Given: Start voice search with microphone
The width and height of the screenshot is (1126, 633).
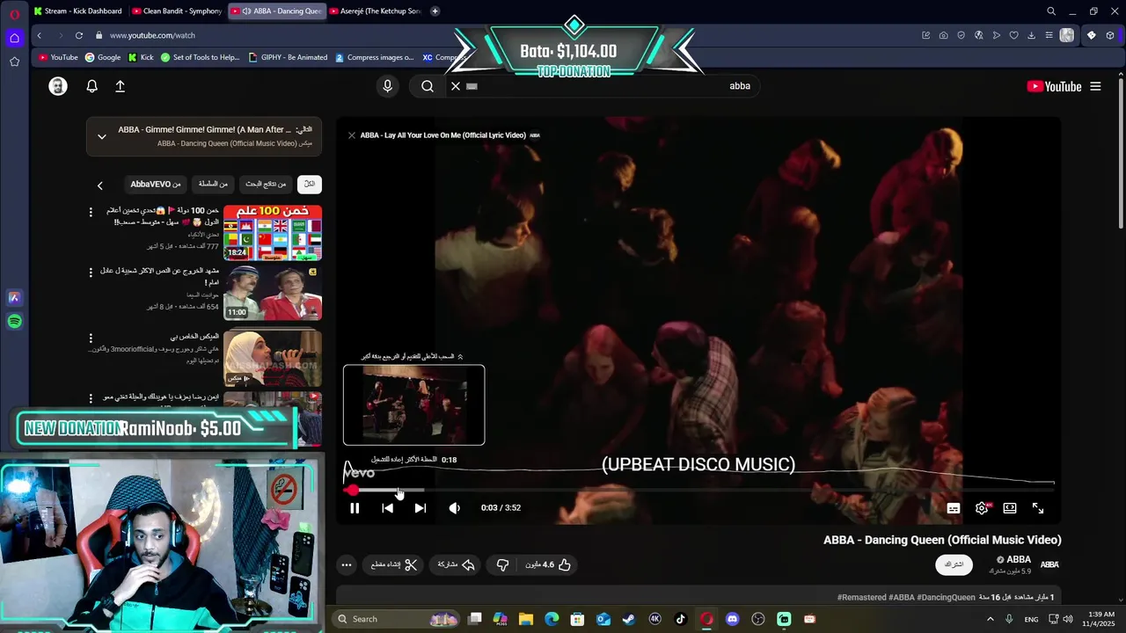Looking at the screenshot, I should (x=387, y=86).
